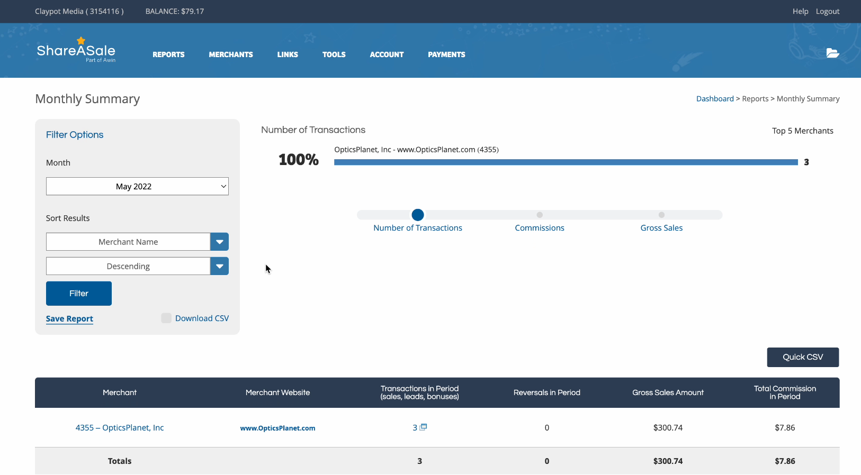
Task: Click the Totals row label
Action: tap(120, 461)
